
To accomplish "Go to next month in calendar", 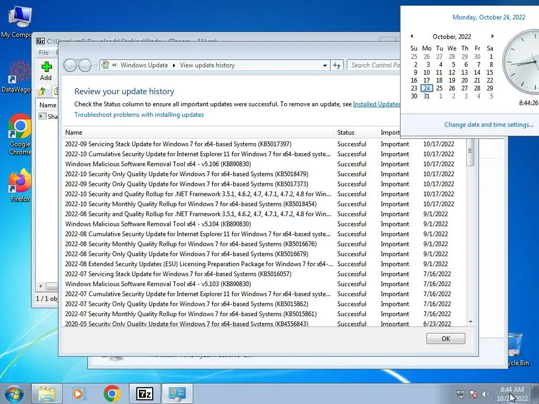I will 492,36.
